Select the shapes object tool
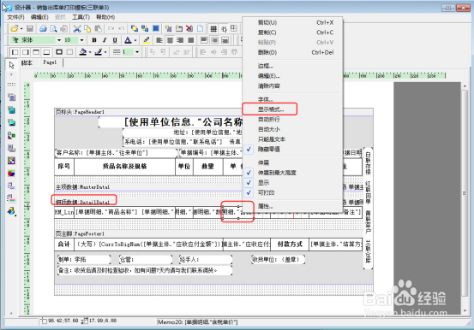 point(11,135)
